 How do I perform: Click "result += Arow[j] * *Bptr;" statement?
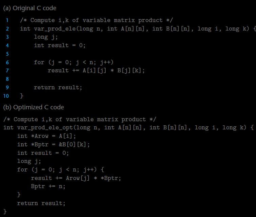(x=76, y=178)
